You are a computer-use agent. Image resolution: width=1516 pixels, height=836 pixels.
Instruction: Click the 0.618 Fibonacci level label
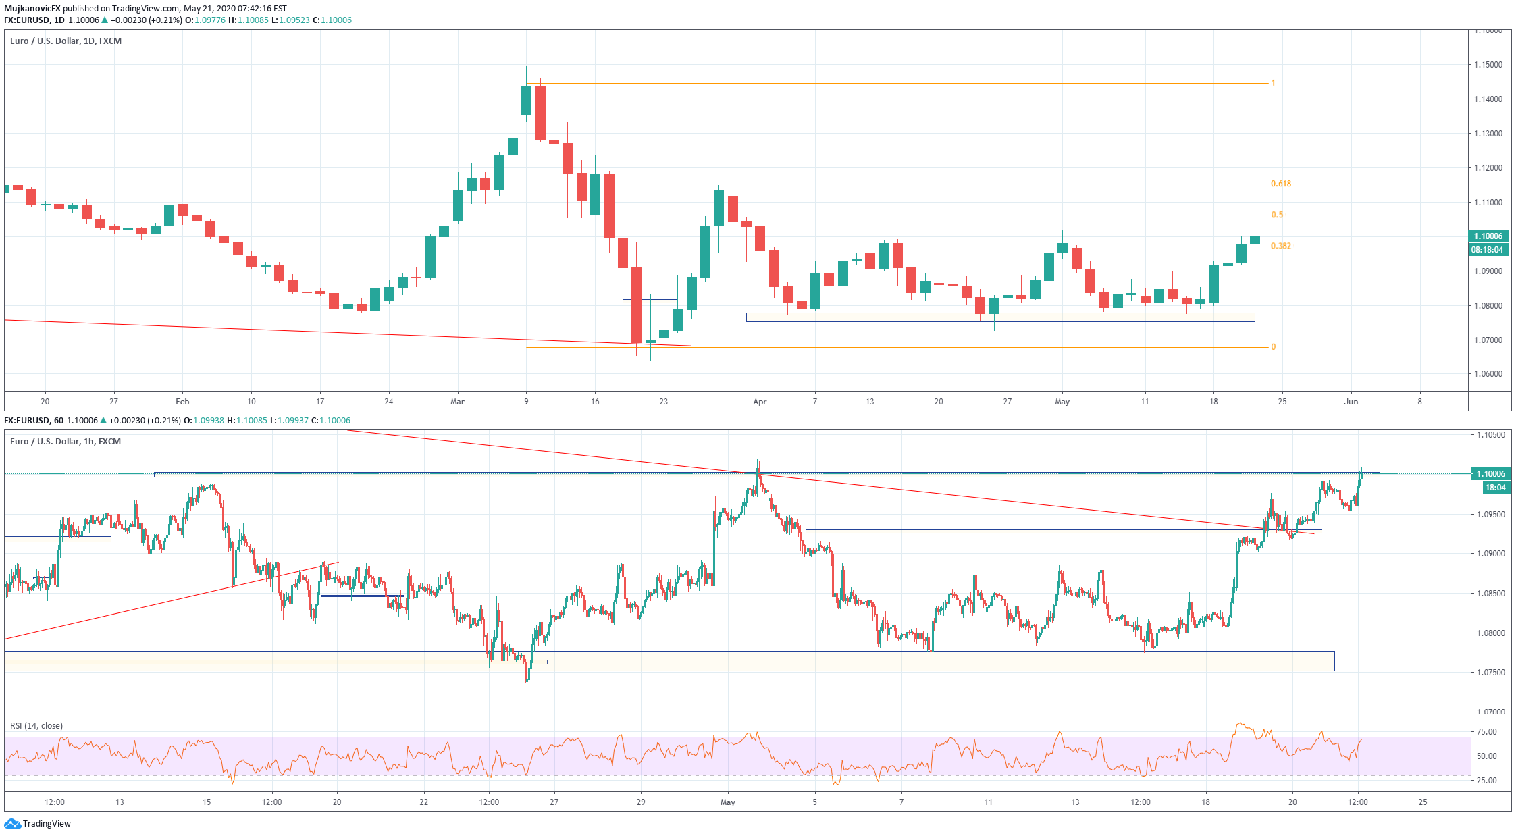pos(1280,184)
